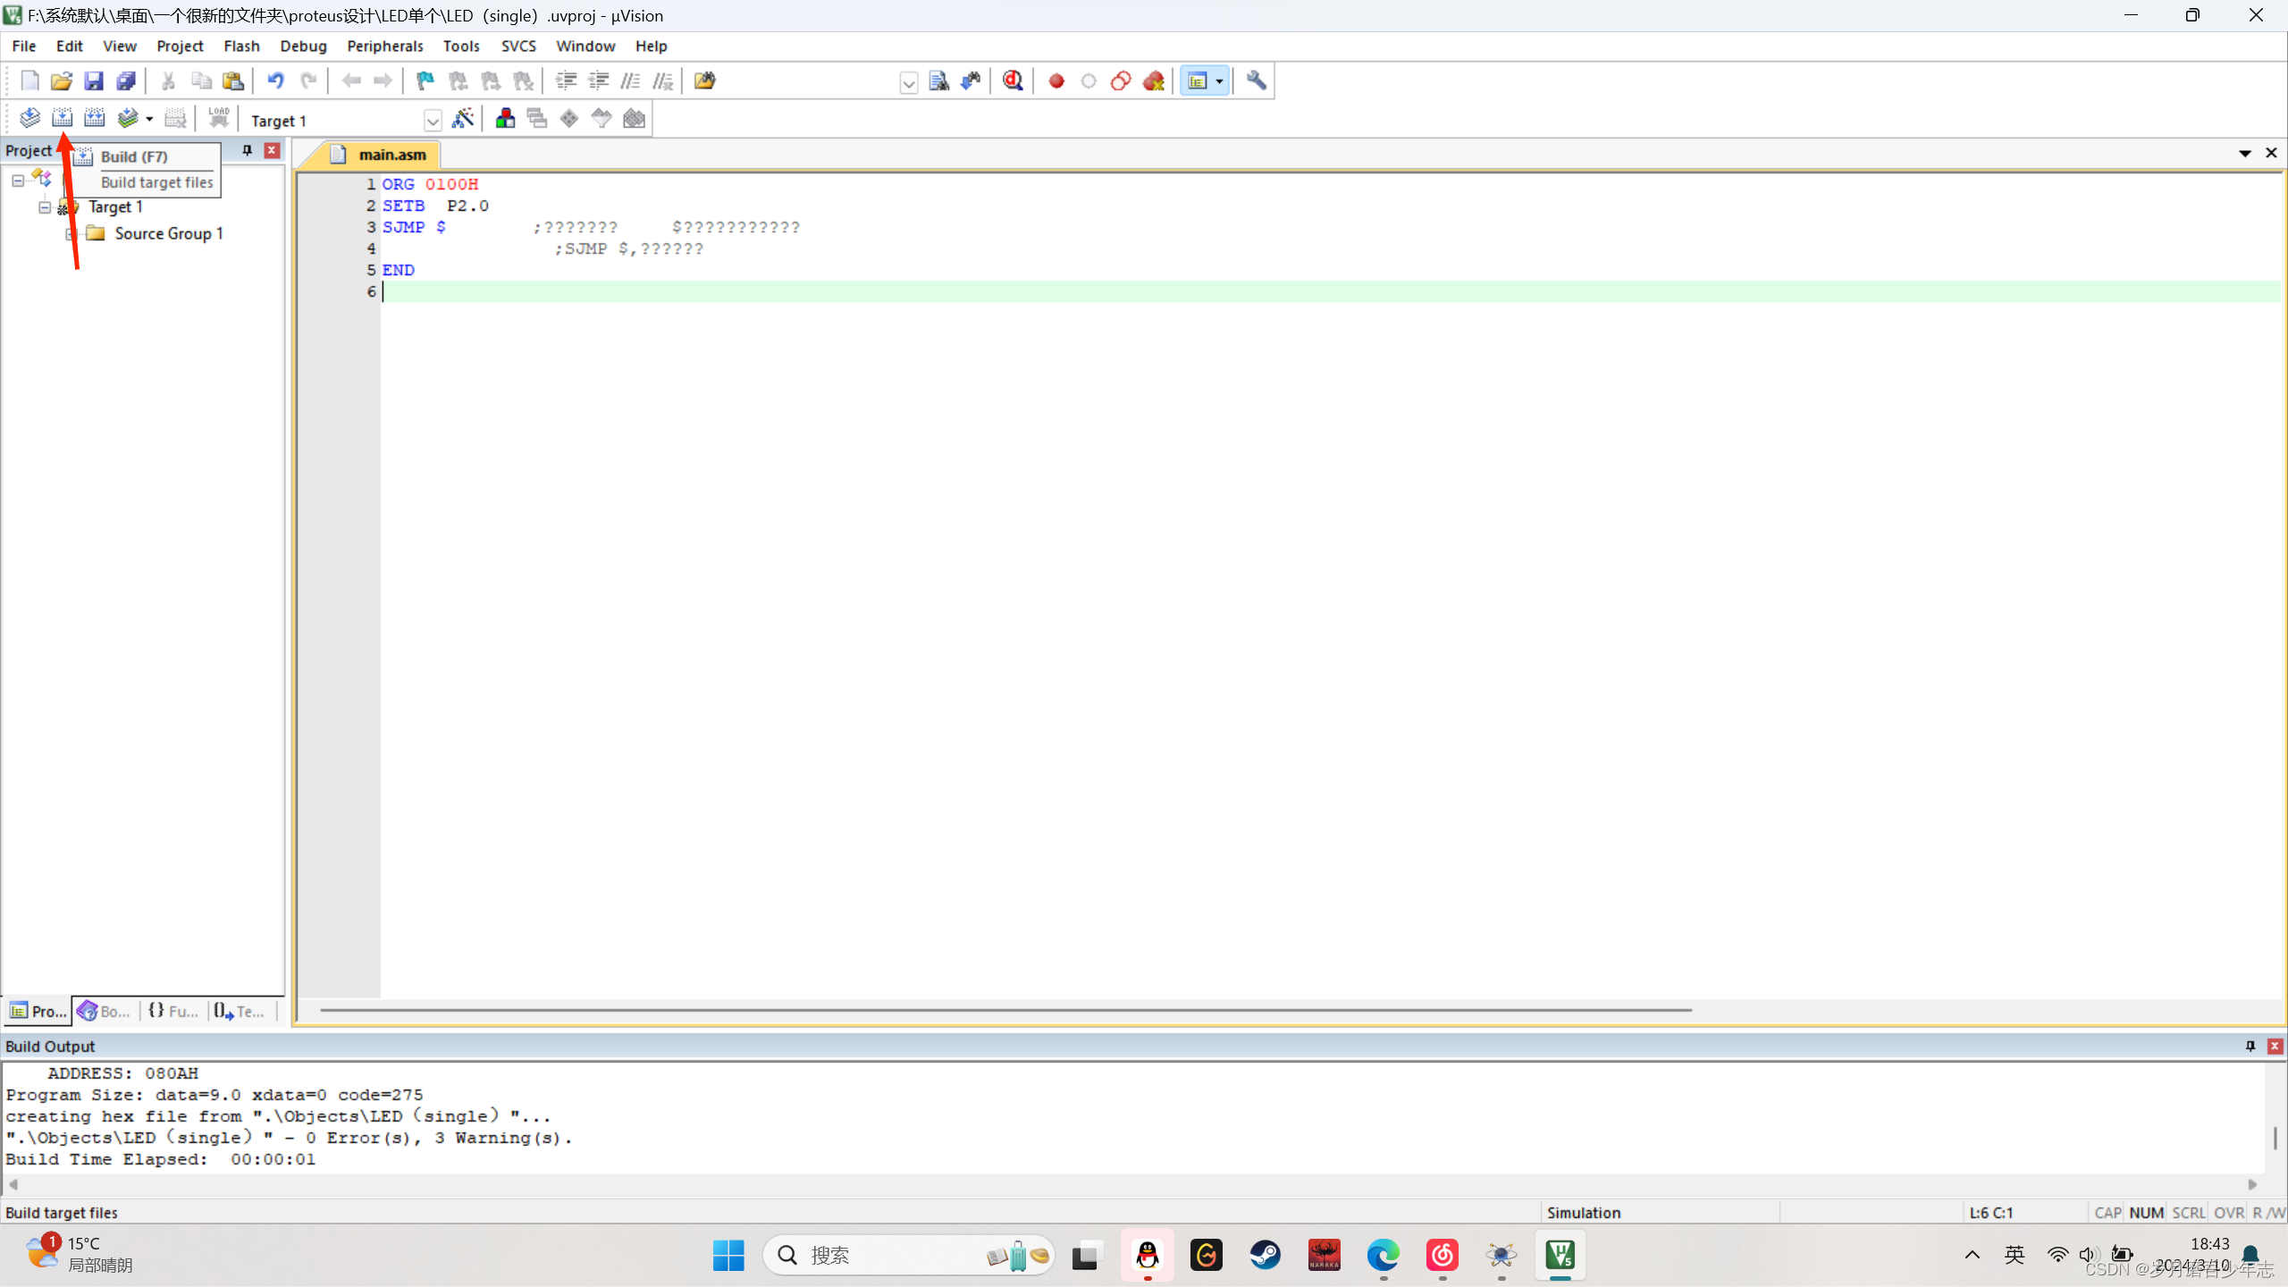Toggle OVR overwrite mode indicator
Screen dimensions: 2288x1287
click(2229, 1212)
